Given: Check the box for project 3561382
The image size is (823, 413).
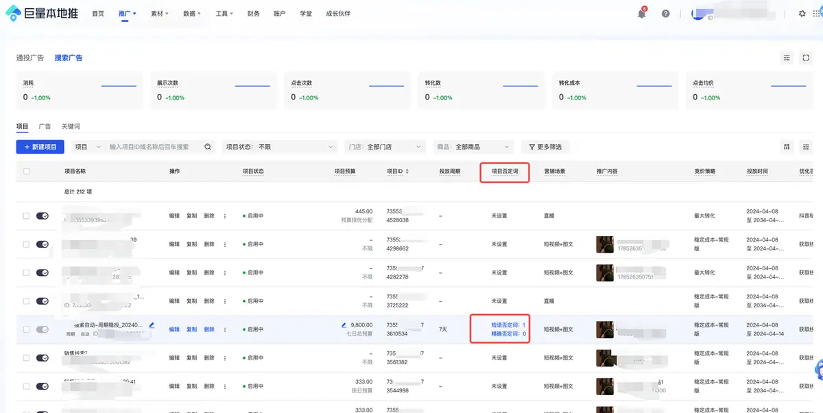Looking at the screenshot, I should [27, 358].
